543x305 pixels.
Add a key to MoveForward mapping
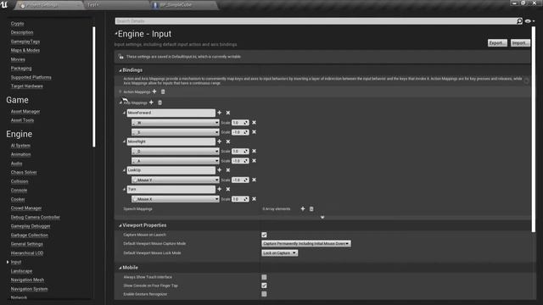pos(219,113)
